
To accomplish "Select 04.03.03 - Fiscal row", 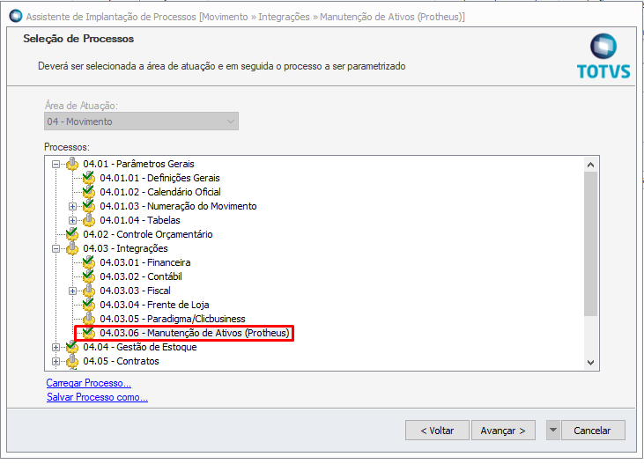I will pos(135,291).
